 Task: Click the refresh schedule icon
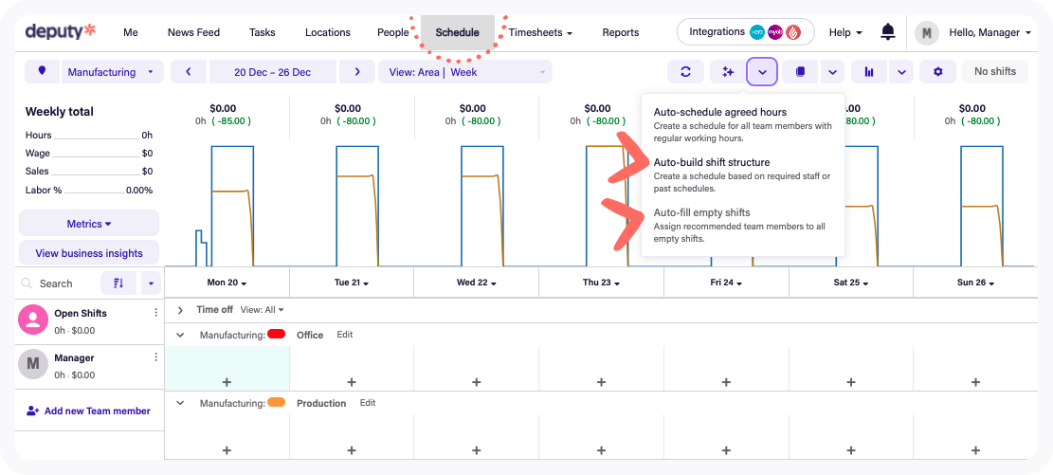685,72
